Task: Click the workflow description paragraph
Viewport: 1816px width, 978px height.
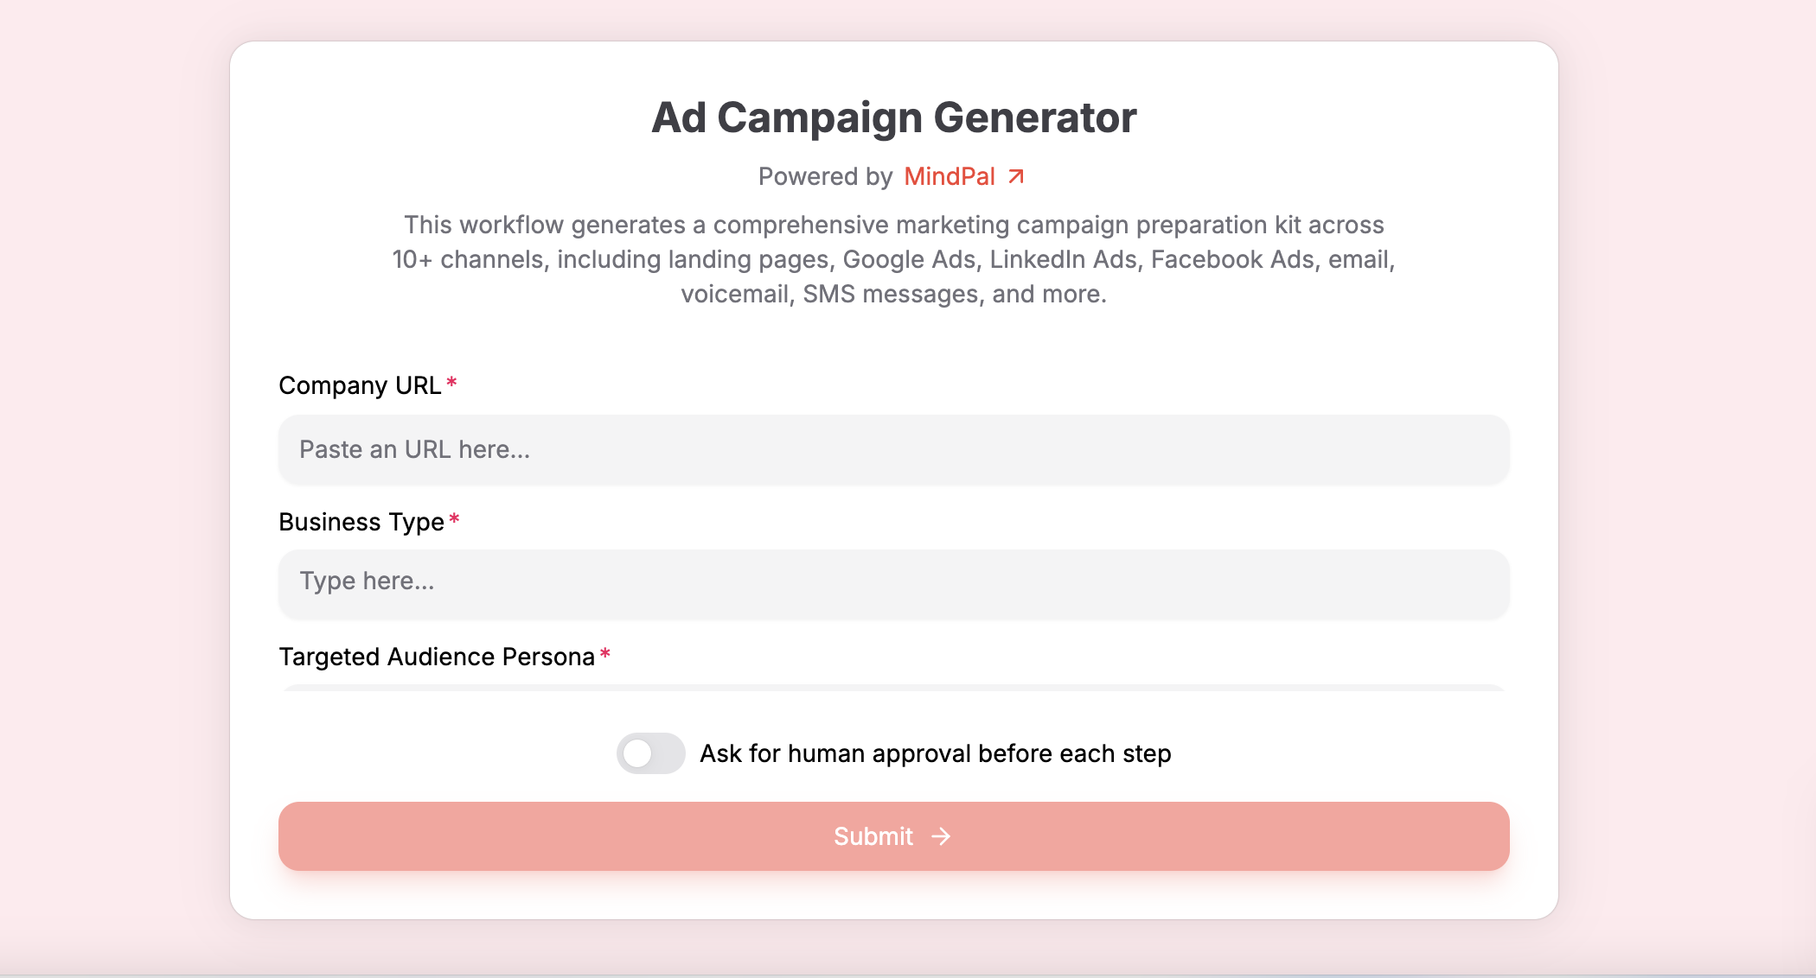Action: click(893, 259)
